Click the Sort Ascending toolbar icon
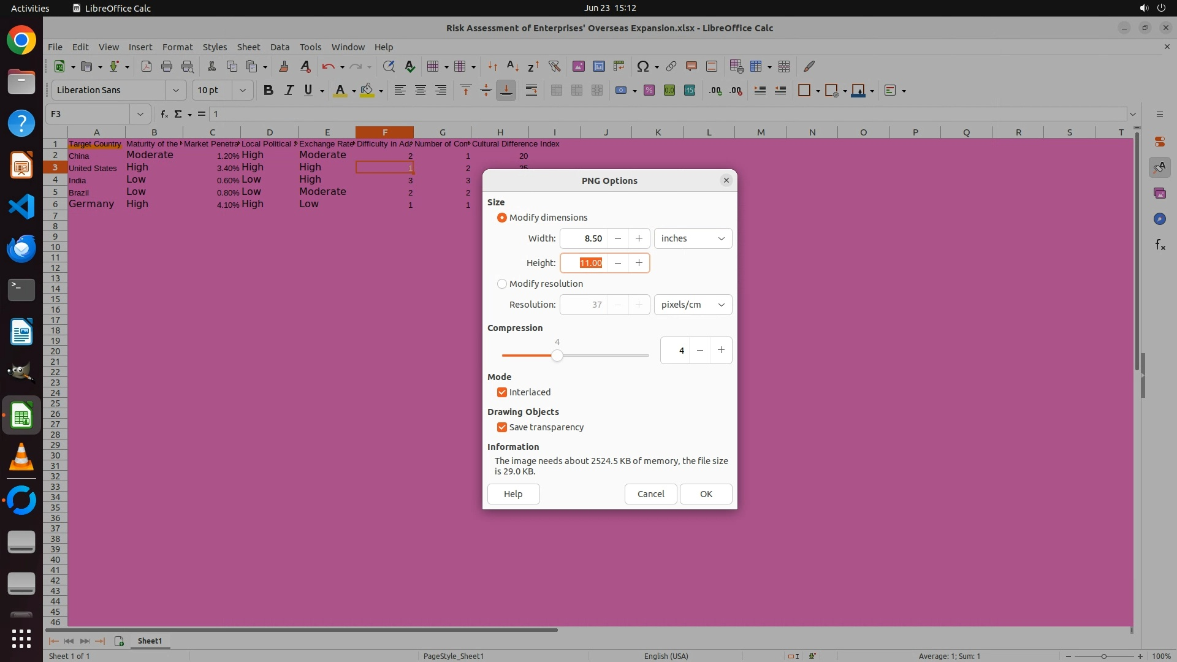 pyautogui.click(x=512, y=66)
